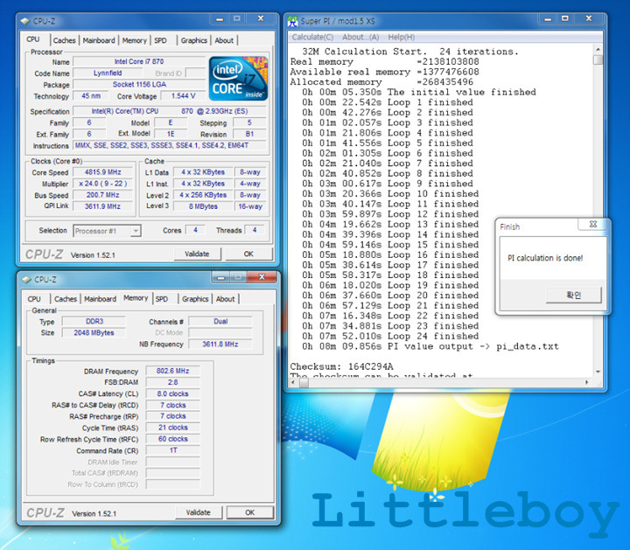630x550 pixels.
Task: Close the Finish dialog with the X icon
Action: [592, 225]
